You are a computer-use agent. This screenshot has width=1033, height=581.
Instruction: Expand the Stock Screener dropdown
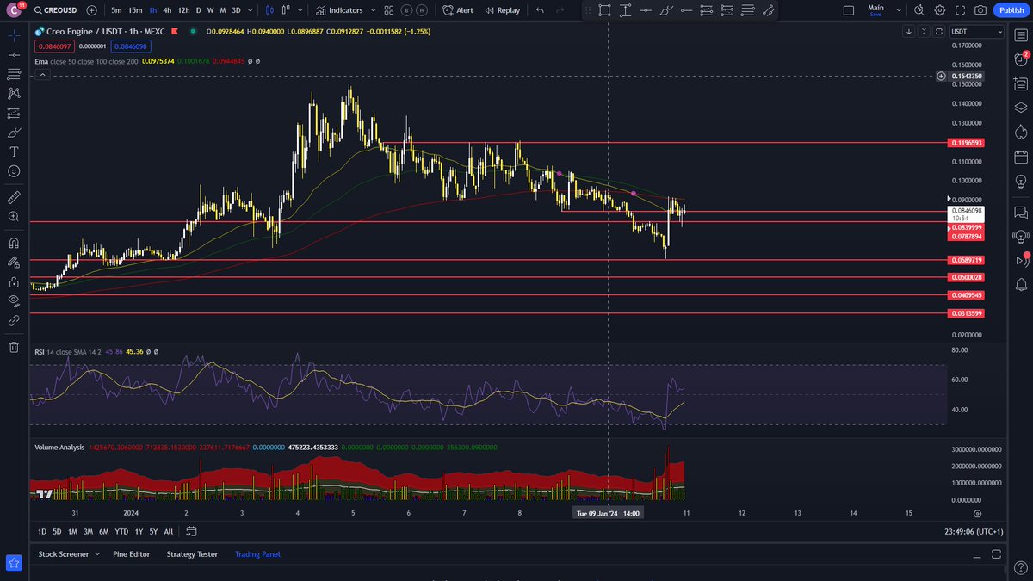pos(97,554)
